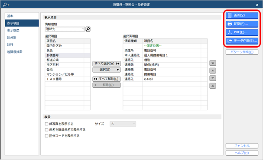Image resolution: width=263 pixels, height=160 pixels.
Task: Select 都道府県 in the 選択項目 list
Action: click(68, 60)
